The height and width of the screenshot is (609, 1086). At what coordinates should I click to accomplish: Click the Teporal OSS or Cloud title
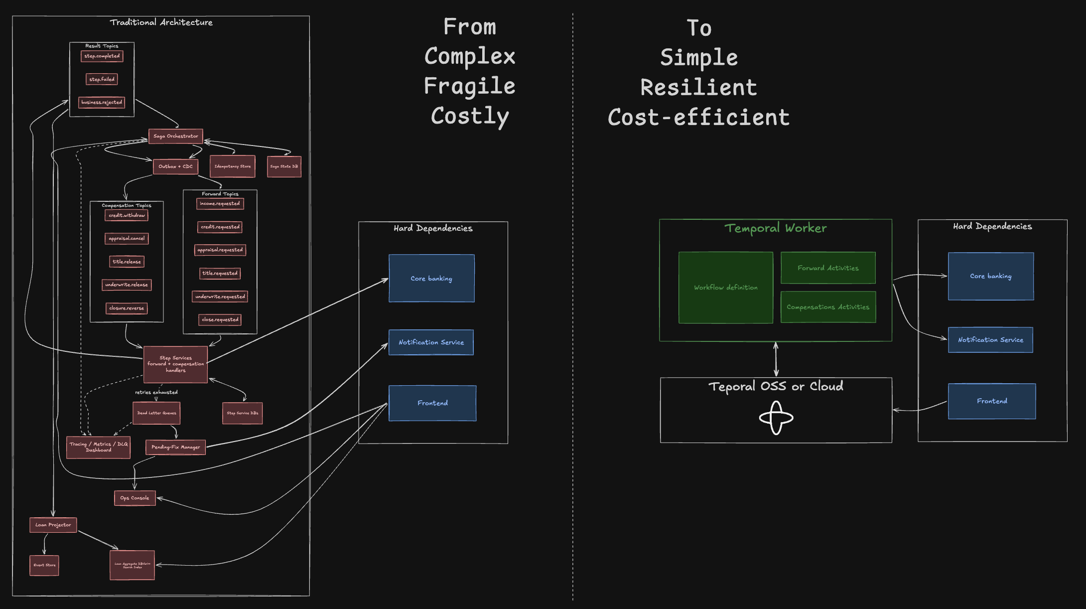point(776,386)
